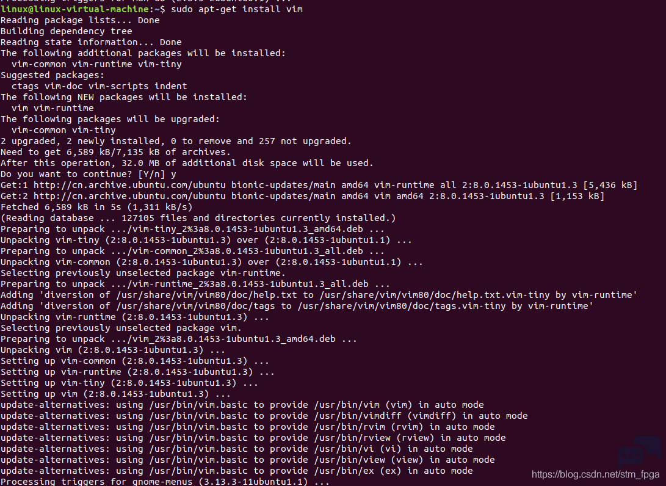Click 'Reading package lists... Done' line

tap(81, 20)
